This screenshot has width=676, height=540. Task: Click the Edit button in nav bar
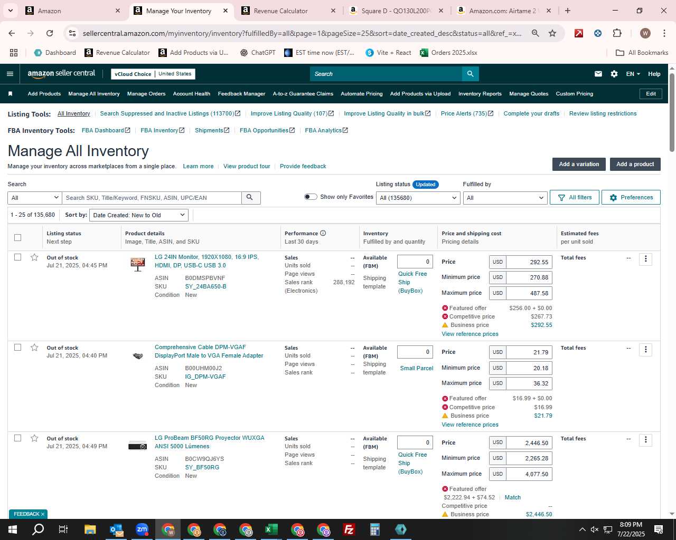coord(651,94)
